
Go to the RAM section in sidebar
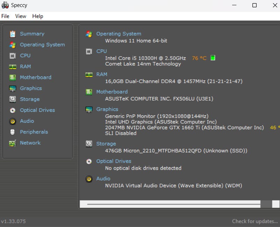tap(25, 66)
